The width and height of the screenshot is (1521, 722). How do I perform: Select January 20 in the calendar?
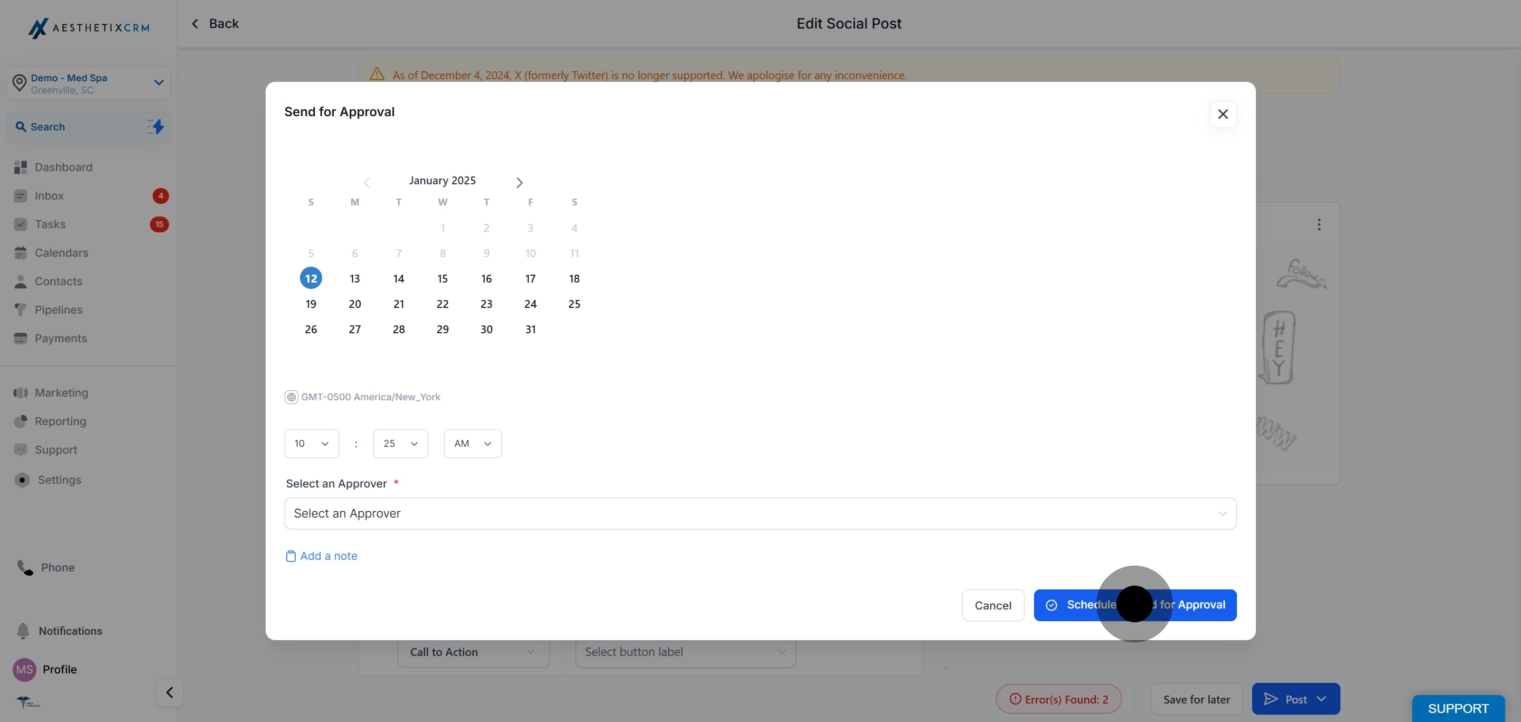[x=354, y=304]
